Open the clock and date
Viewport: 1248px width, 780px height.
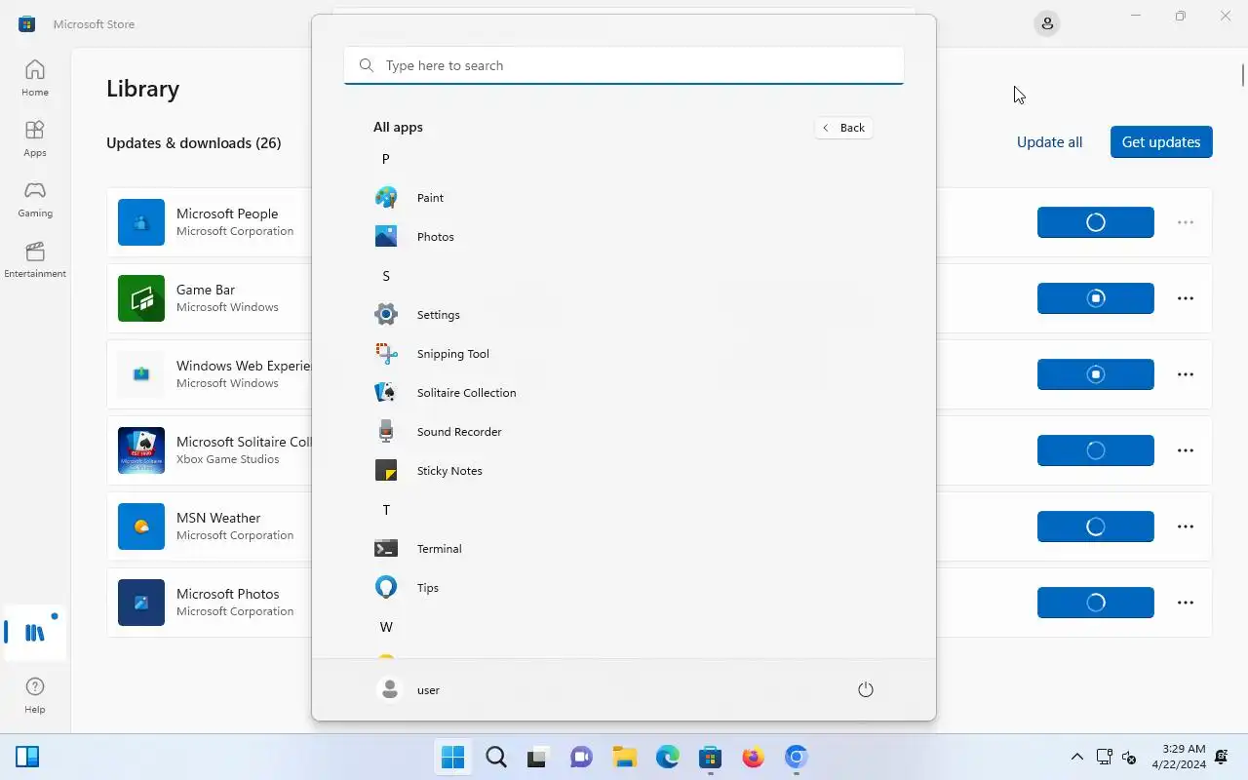coord(1179,757)
